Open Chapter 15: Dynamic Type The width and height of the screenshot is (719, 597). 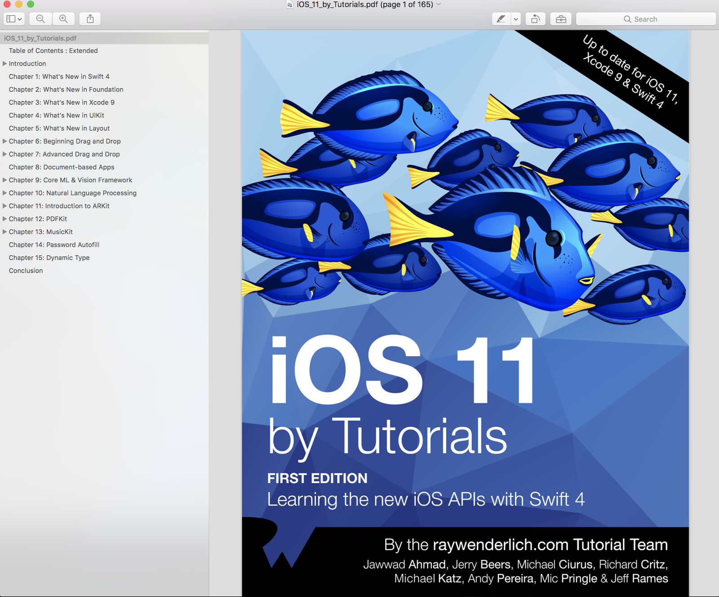[49, 258]
